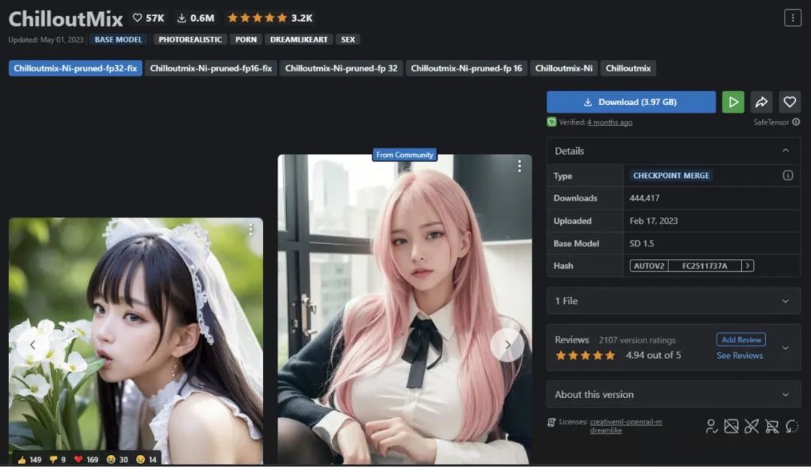Viewport: 811px width, 467px height.
Task: Open the pink-haired girl image
Action: [405, 309]
